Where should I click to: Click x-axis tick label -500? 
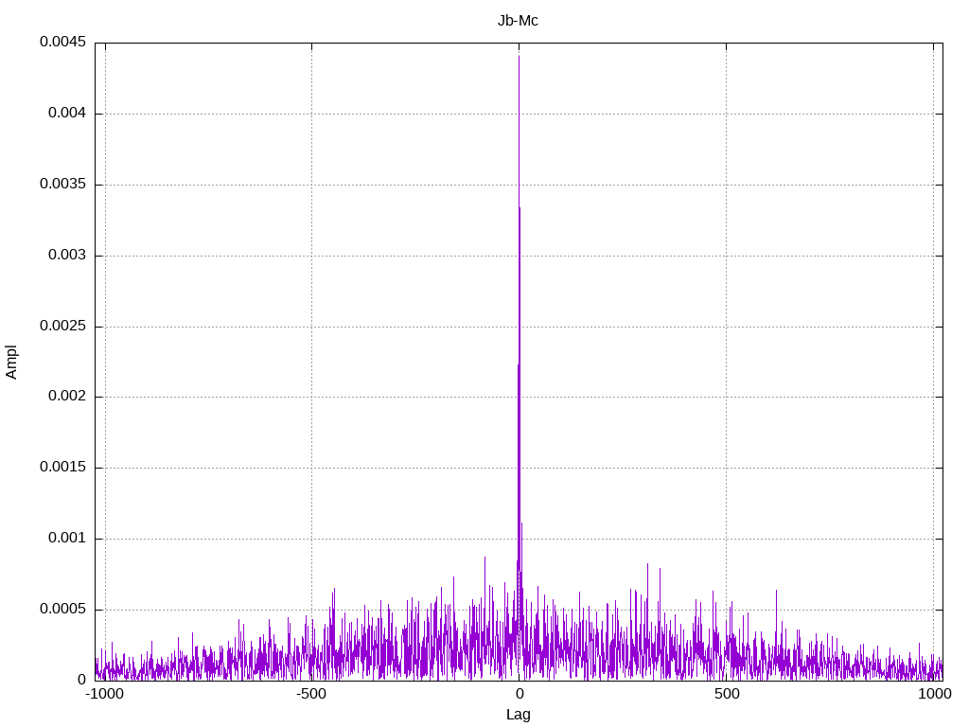(311, 694)
